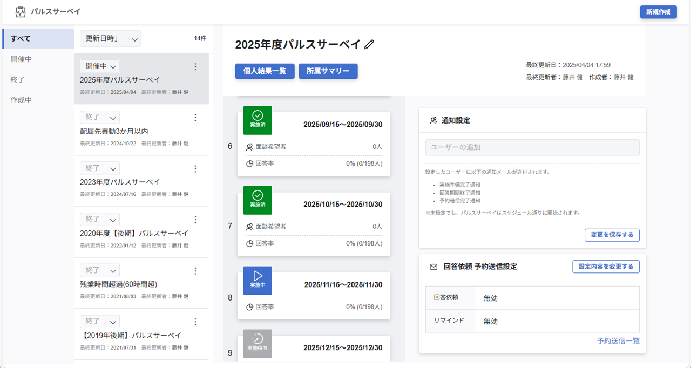
Task: Open the 開催中 status dropdown of the selected survey
Action: click(99, 65)
